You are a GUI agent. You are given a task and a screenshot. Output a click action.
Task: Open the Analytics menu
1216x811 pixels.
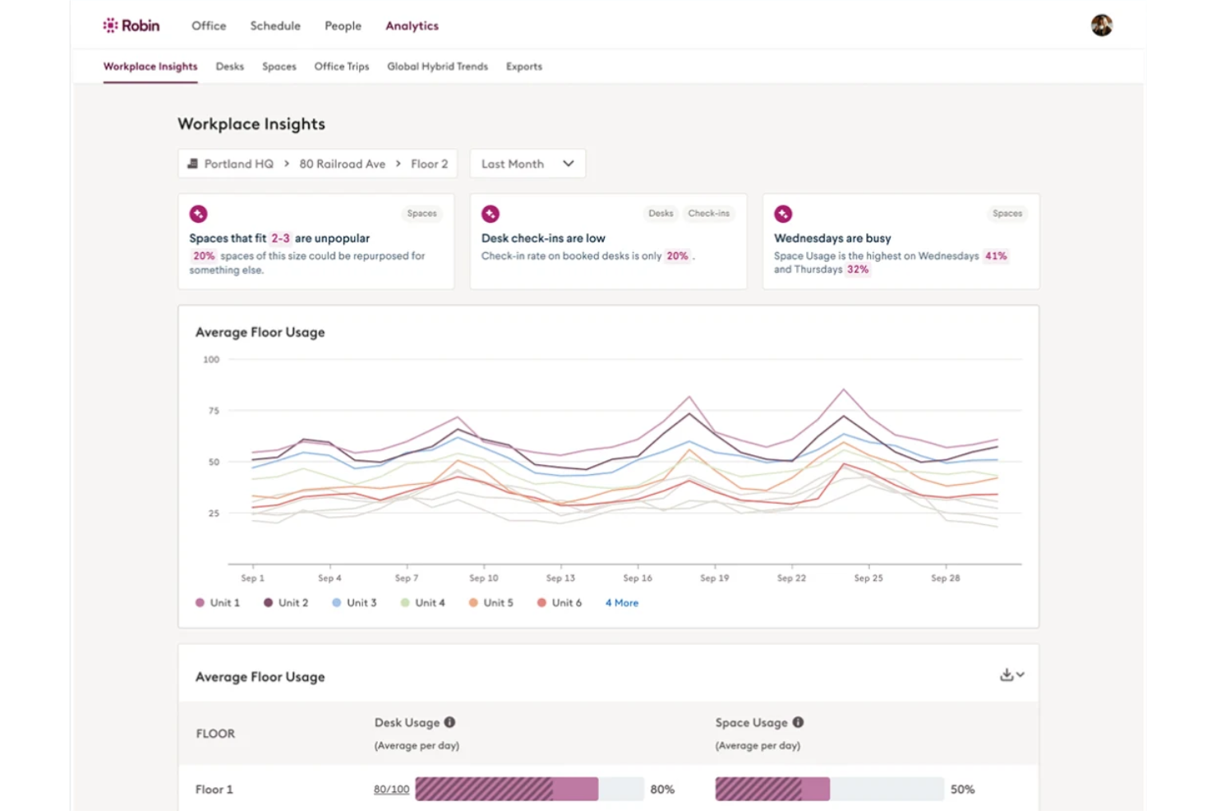pos(412,25)
